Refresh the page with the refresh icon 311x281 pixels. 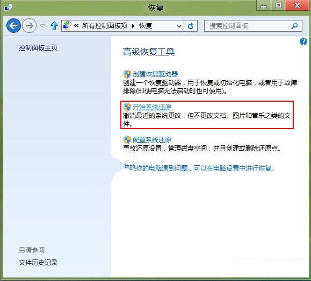tap(191, 26)
